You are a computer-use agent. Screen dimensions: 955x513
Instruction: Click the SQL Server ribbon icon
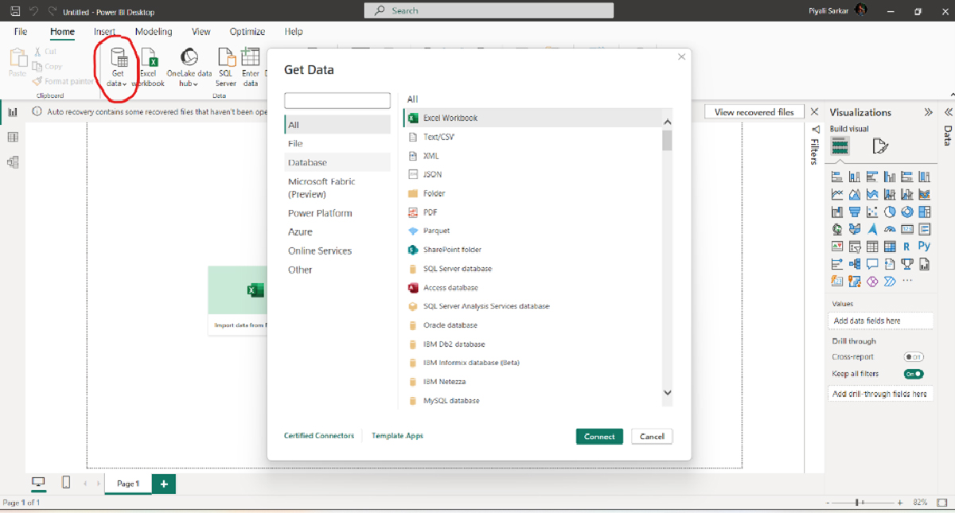[x=226, y=59]
